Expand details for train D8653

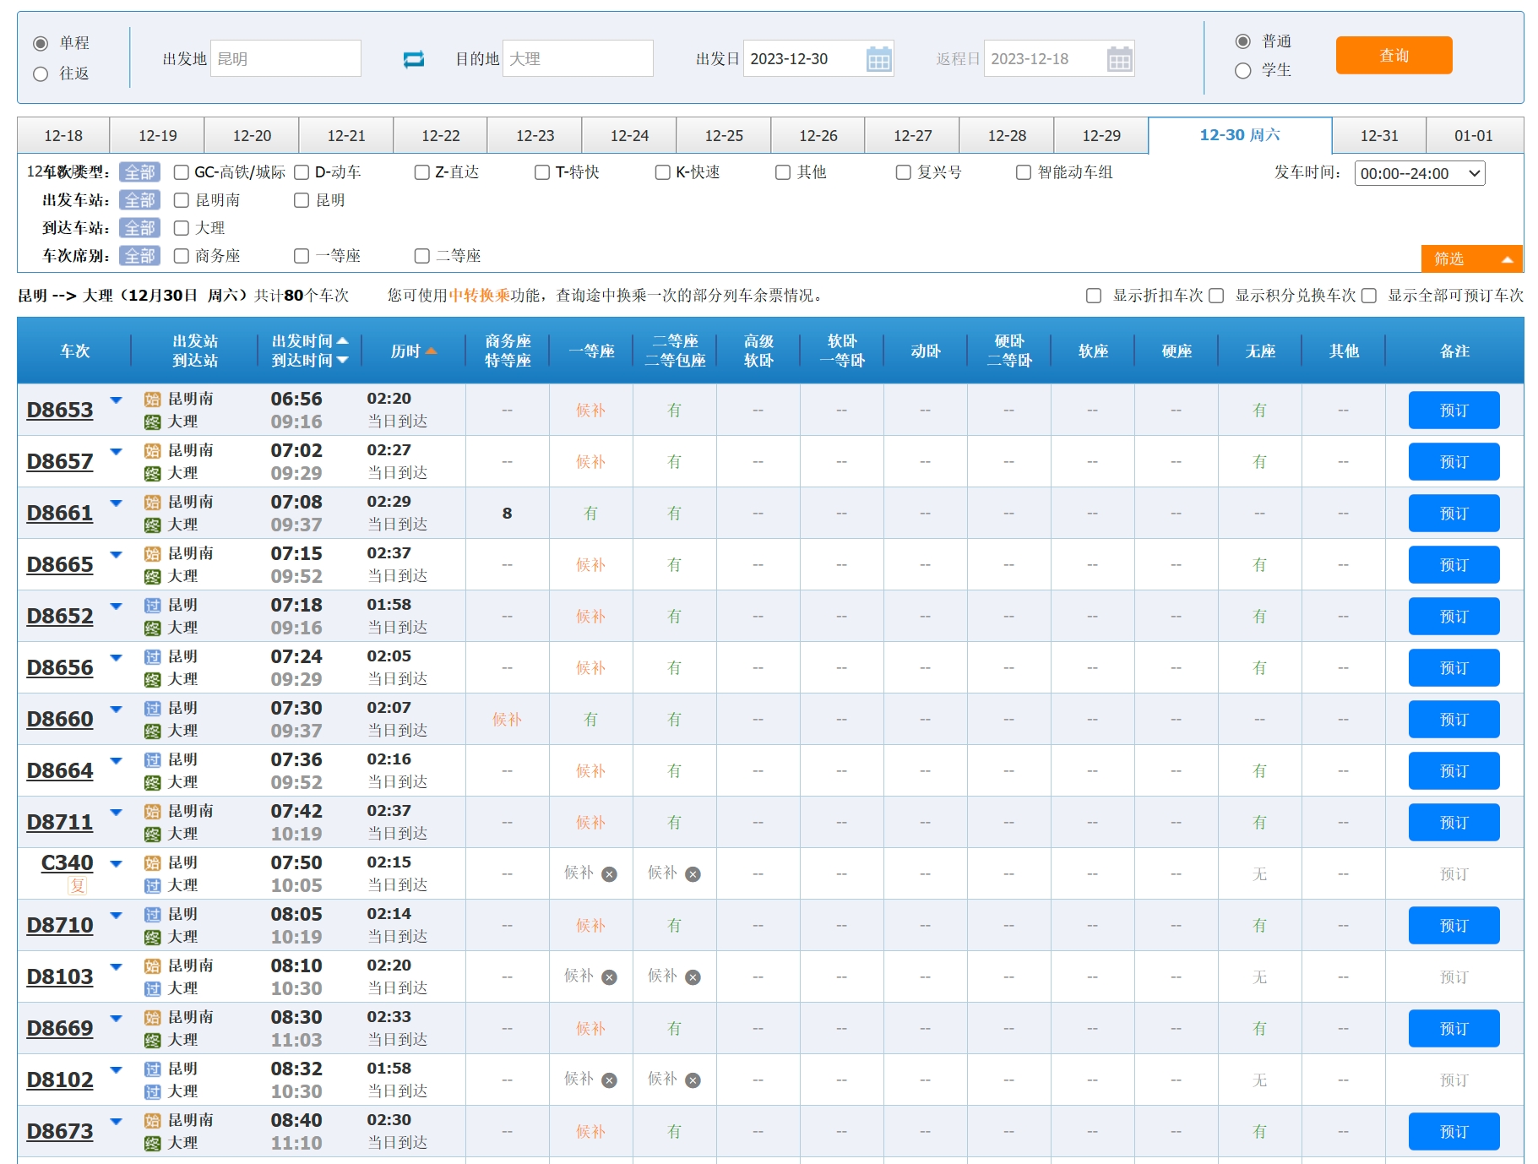(x=117, y=400)
